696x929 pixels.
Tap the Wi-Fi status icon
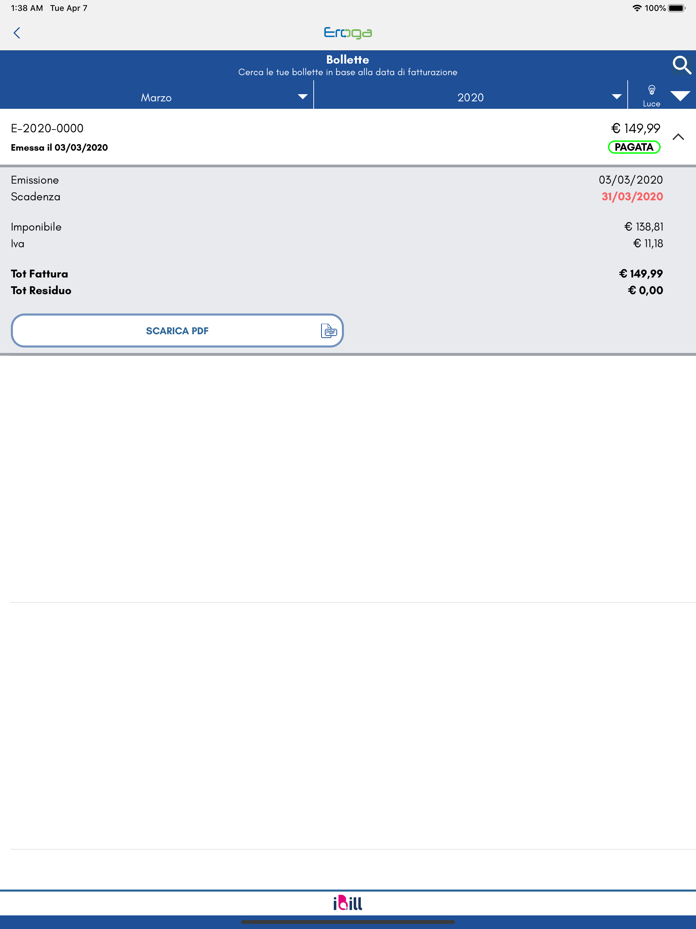(637, 8)
